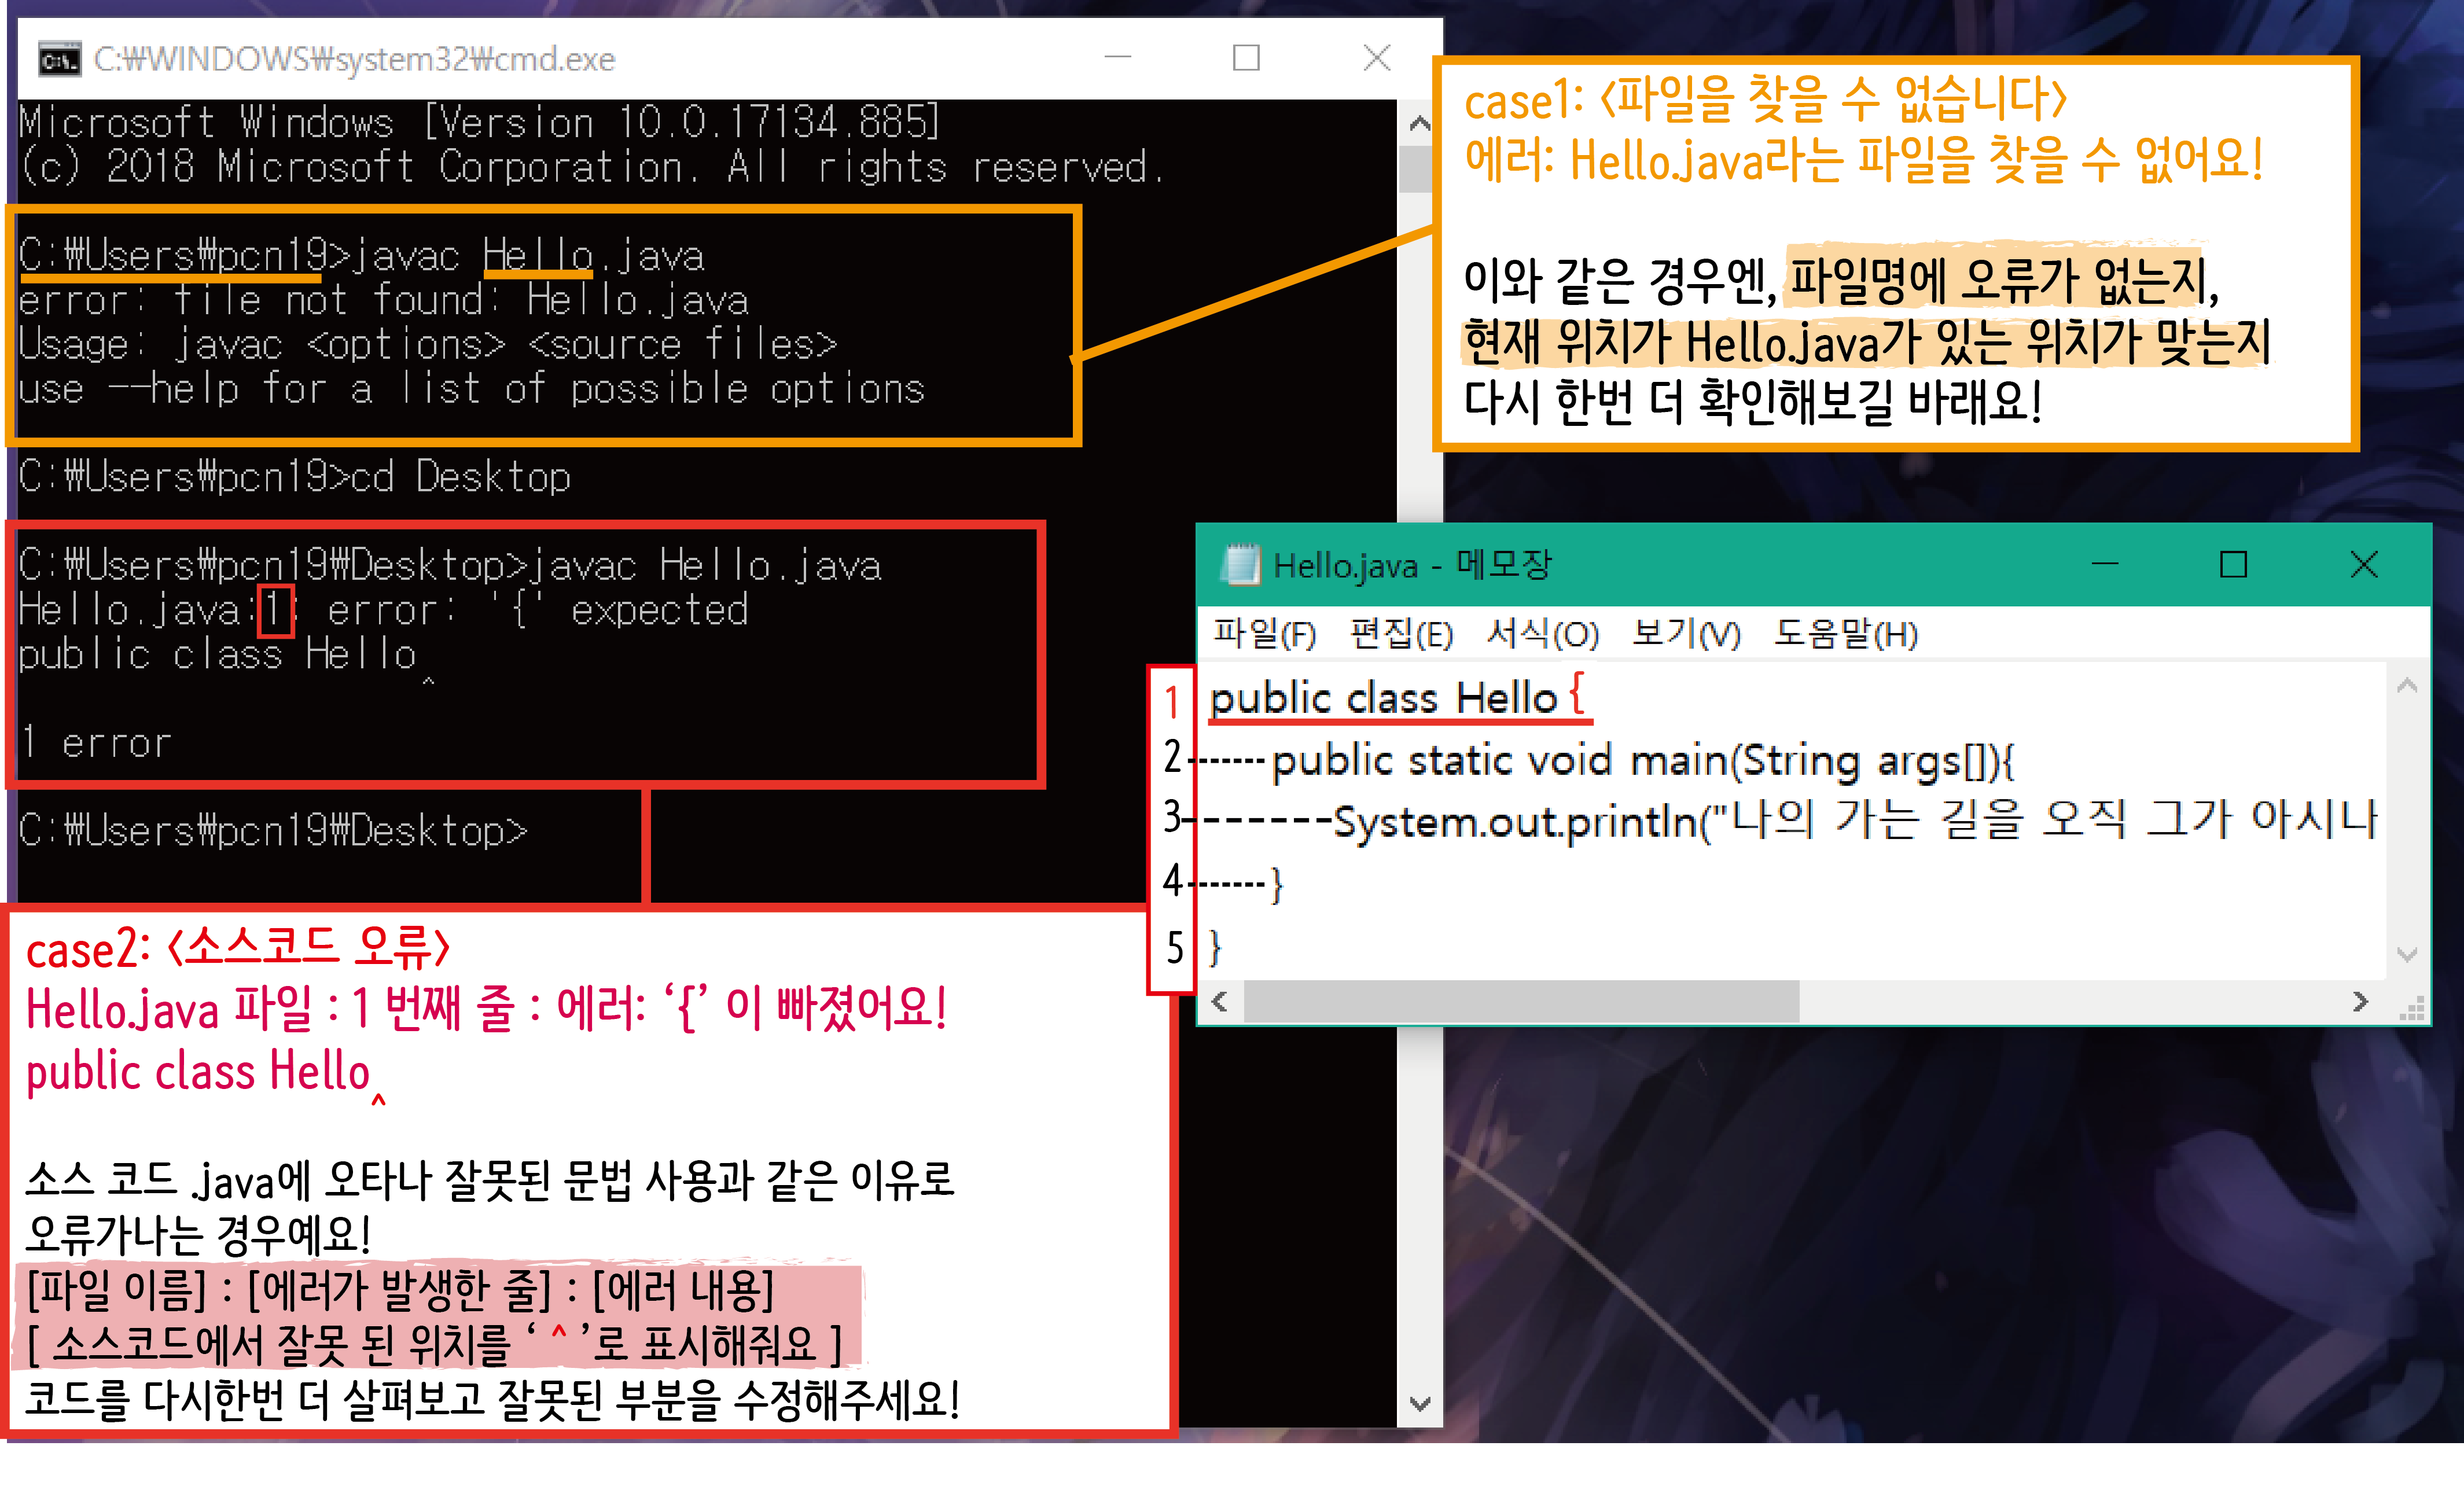This screenshot has height=1490, width=2464.
Task: Click Notepad horizontal scrollbar right arrow
Action: tap(2360, 1002)
